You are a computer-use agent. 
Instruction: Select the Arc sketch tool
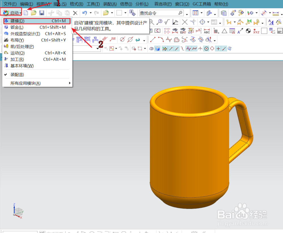click(161, 40)
